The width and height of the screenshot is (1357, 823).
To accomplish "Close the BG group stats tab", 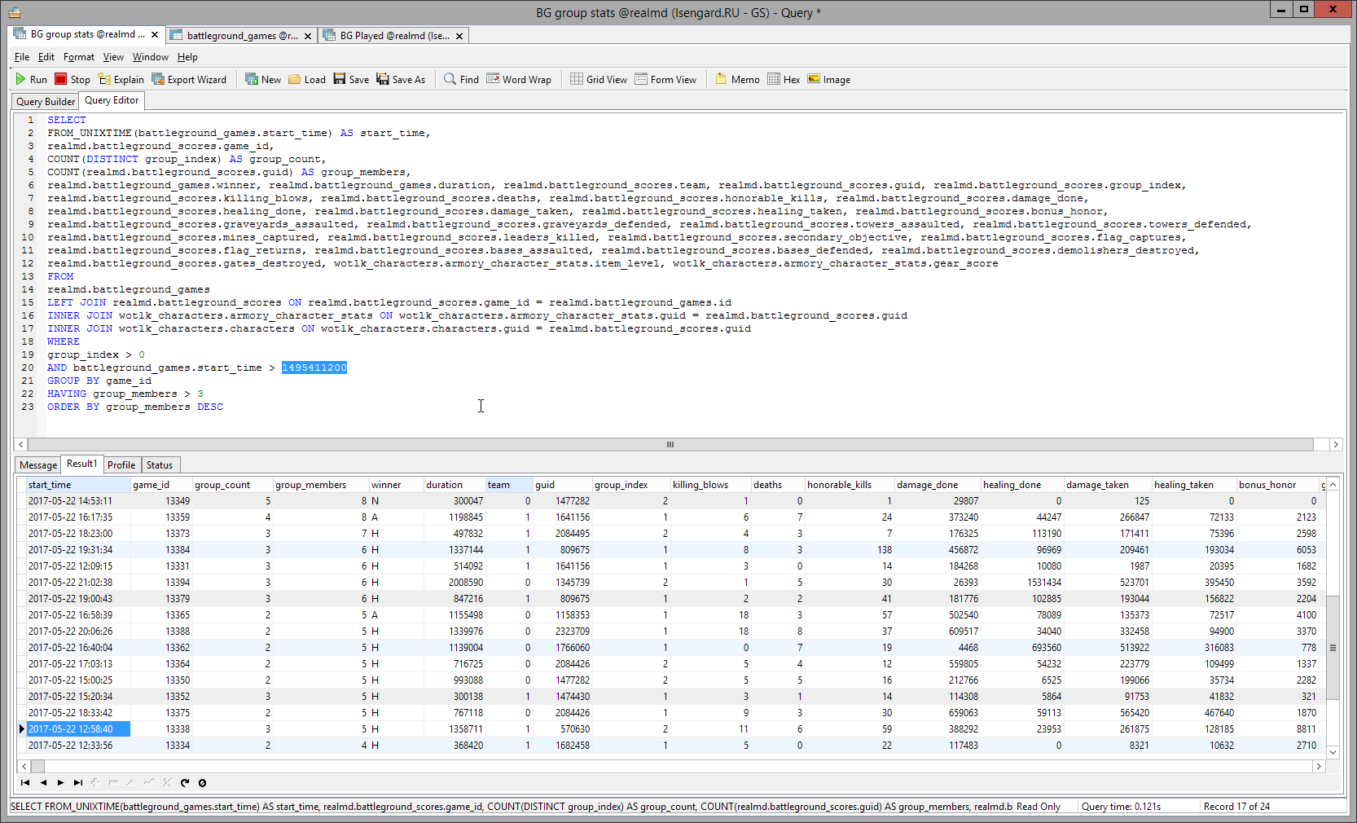I will (x=155, y=35).
